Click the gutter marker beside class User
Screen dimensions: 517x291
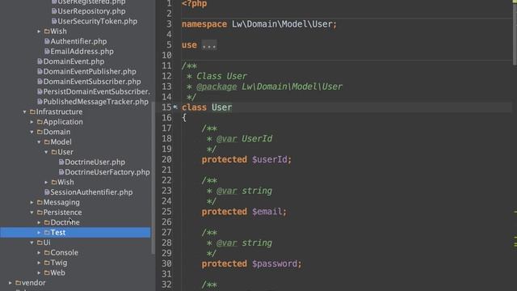click(175, 107)
